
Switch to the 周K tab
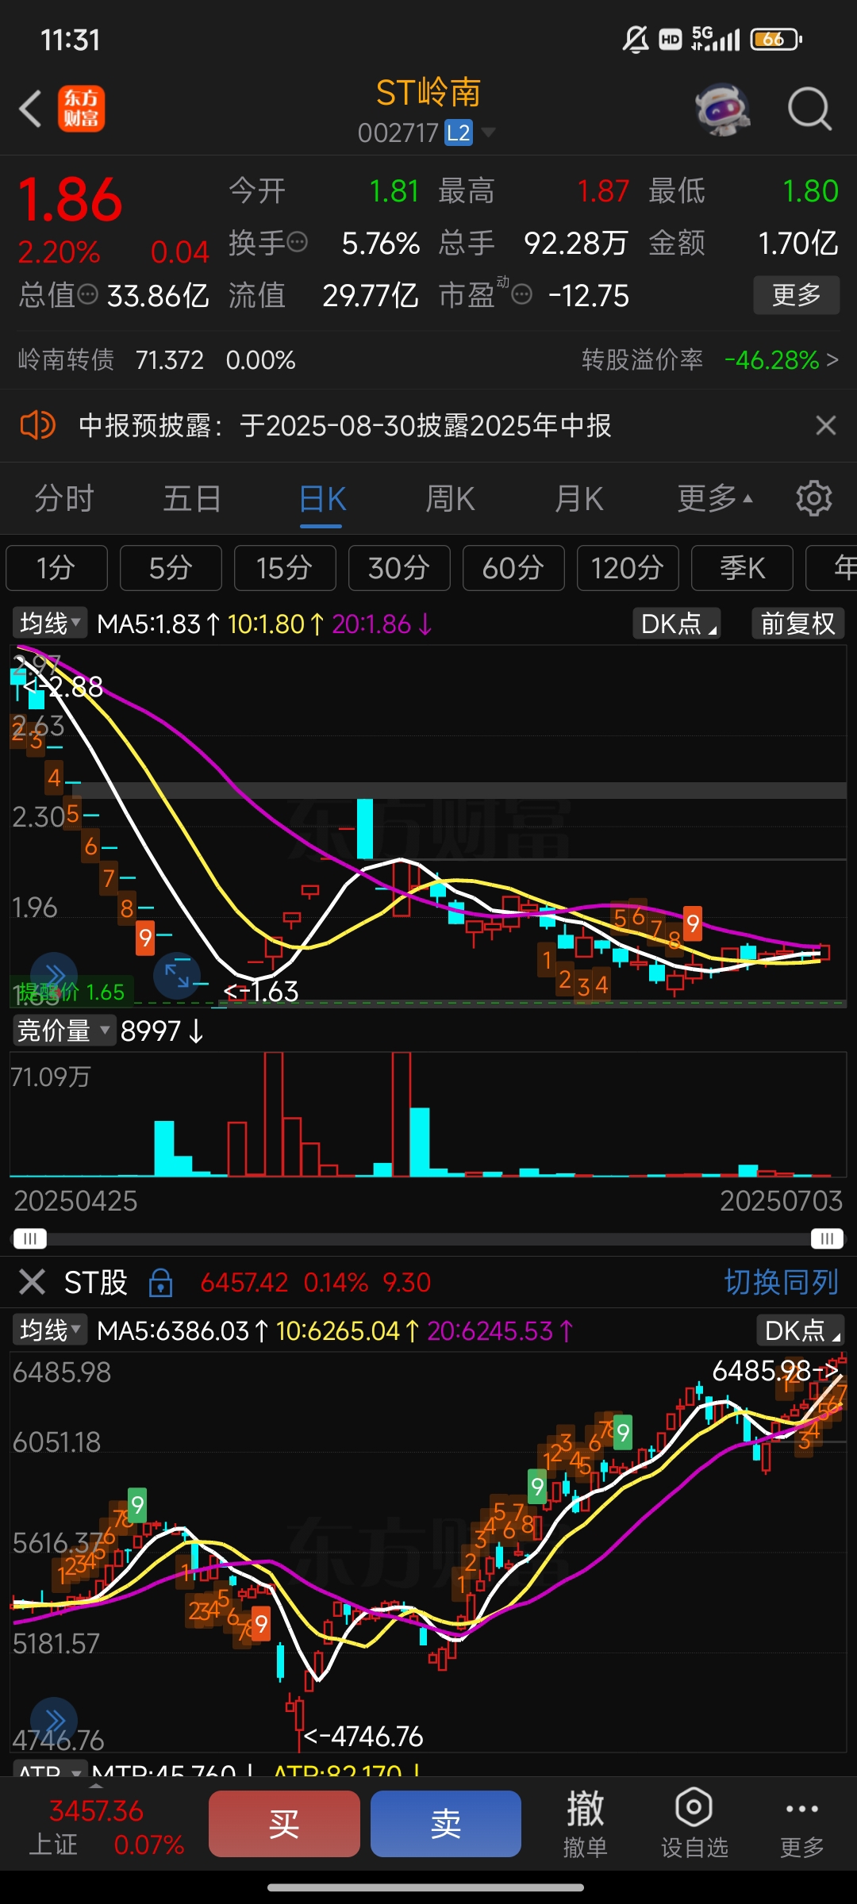[450, 499]
